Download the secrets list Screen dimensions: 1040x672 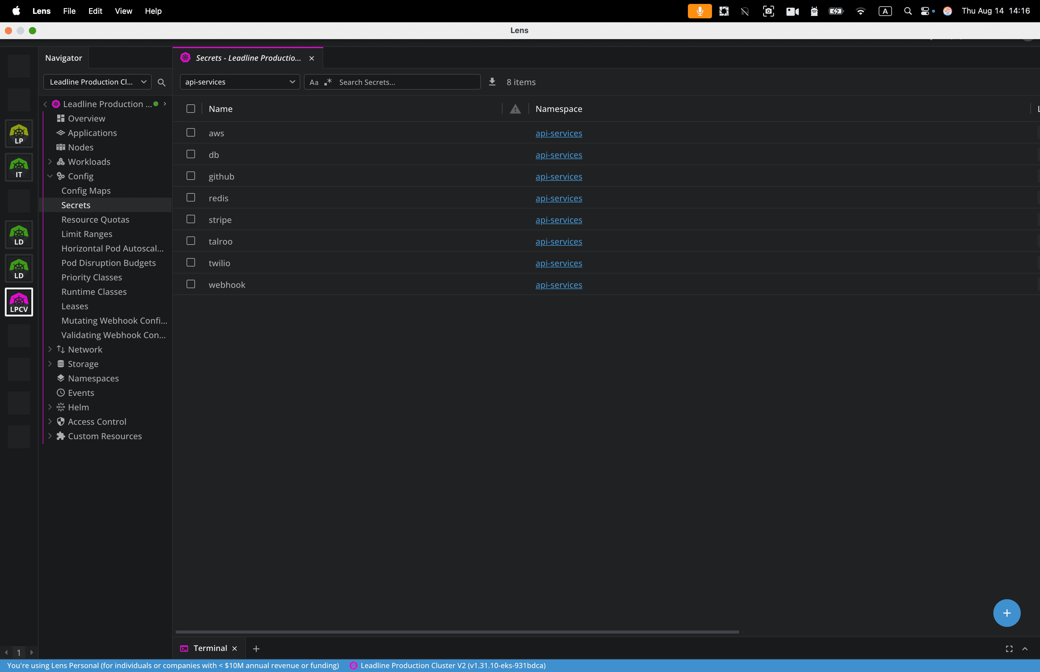[492, 82]
